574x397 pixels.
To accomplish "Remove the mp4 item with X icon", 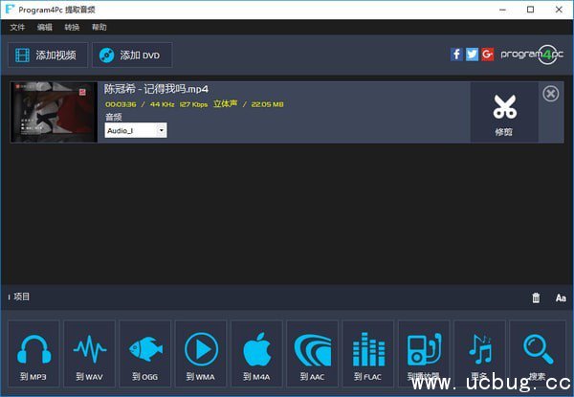I will pos(551,94).
